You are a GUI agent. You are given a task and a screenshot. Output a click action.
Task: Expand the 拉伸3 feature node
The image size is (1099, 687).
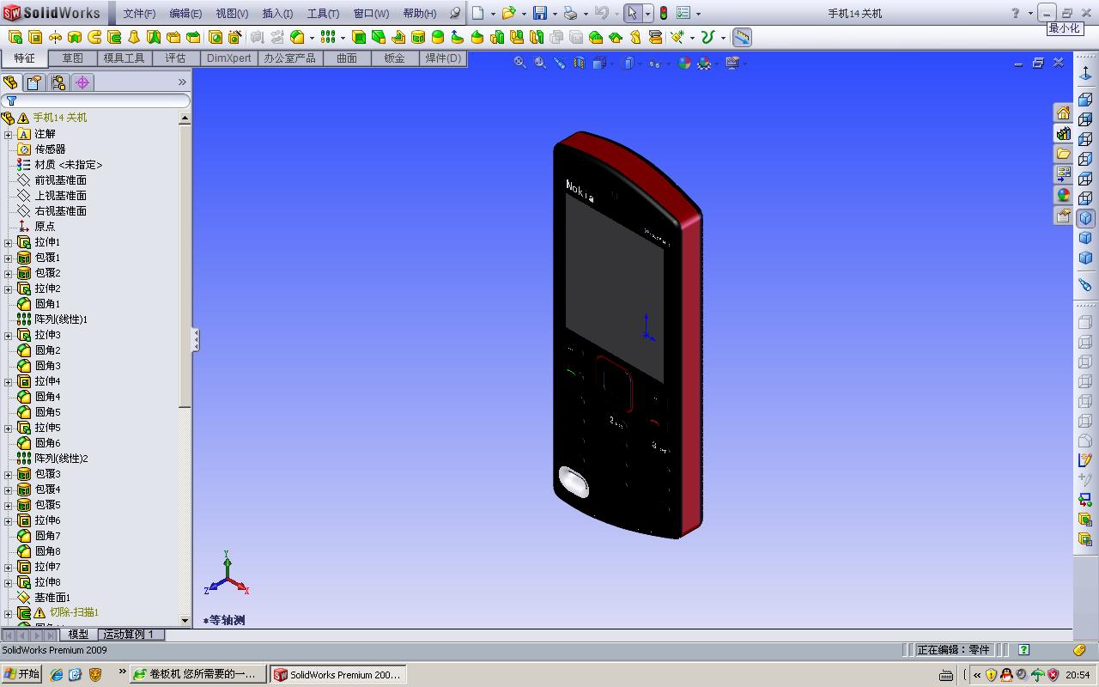9,335
